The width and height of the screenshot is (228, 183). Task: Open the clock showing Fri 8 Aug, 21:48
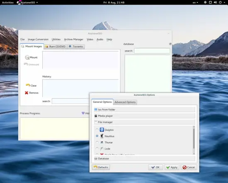click(114, 2)
